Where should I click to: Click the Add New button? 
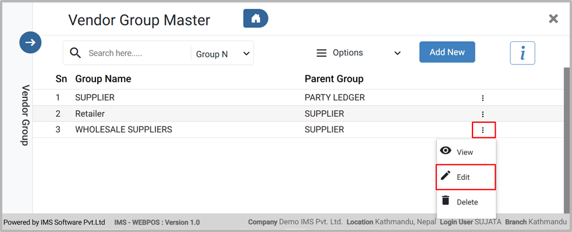tap(447, 52)
